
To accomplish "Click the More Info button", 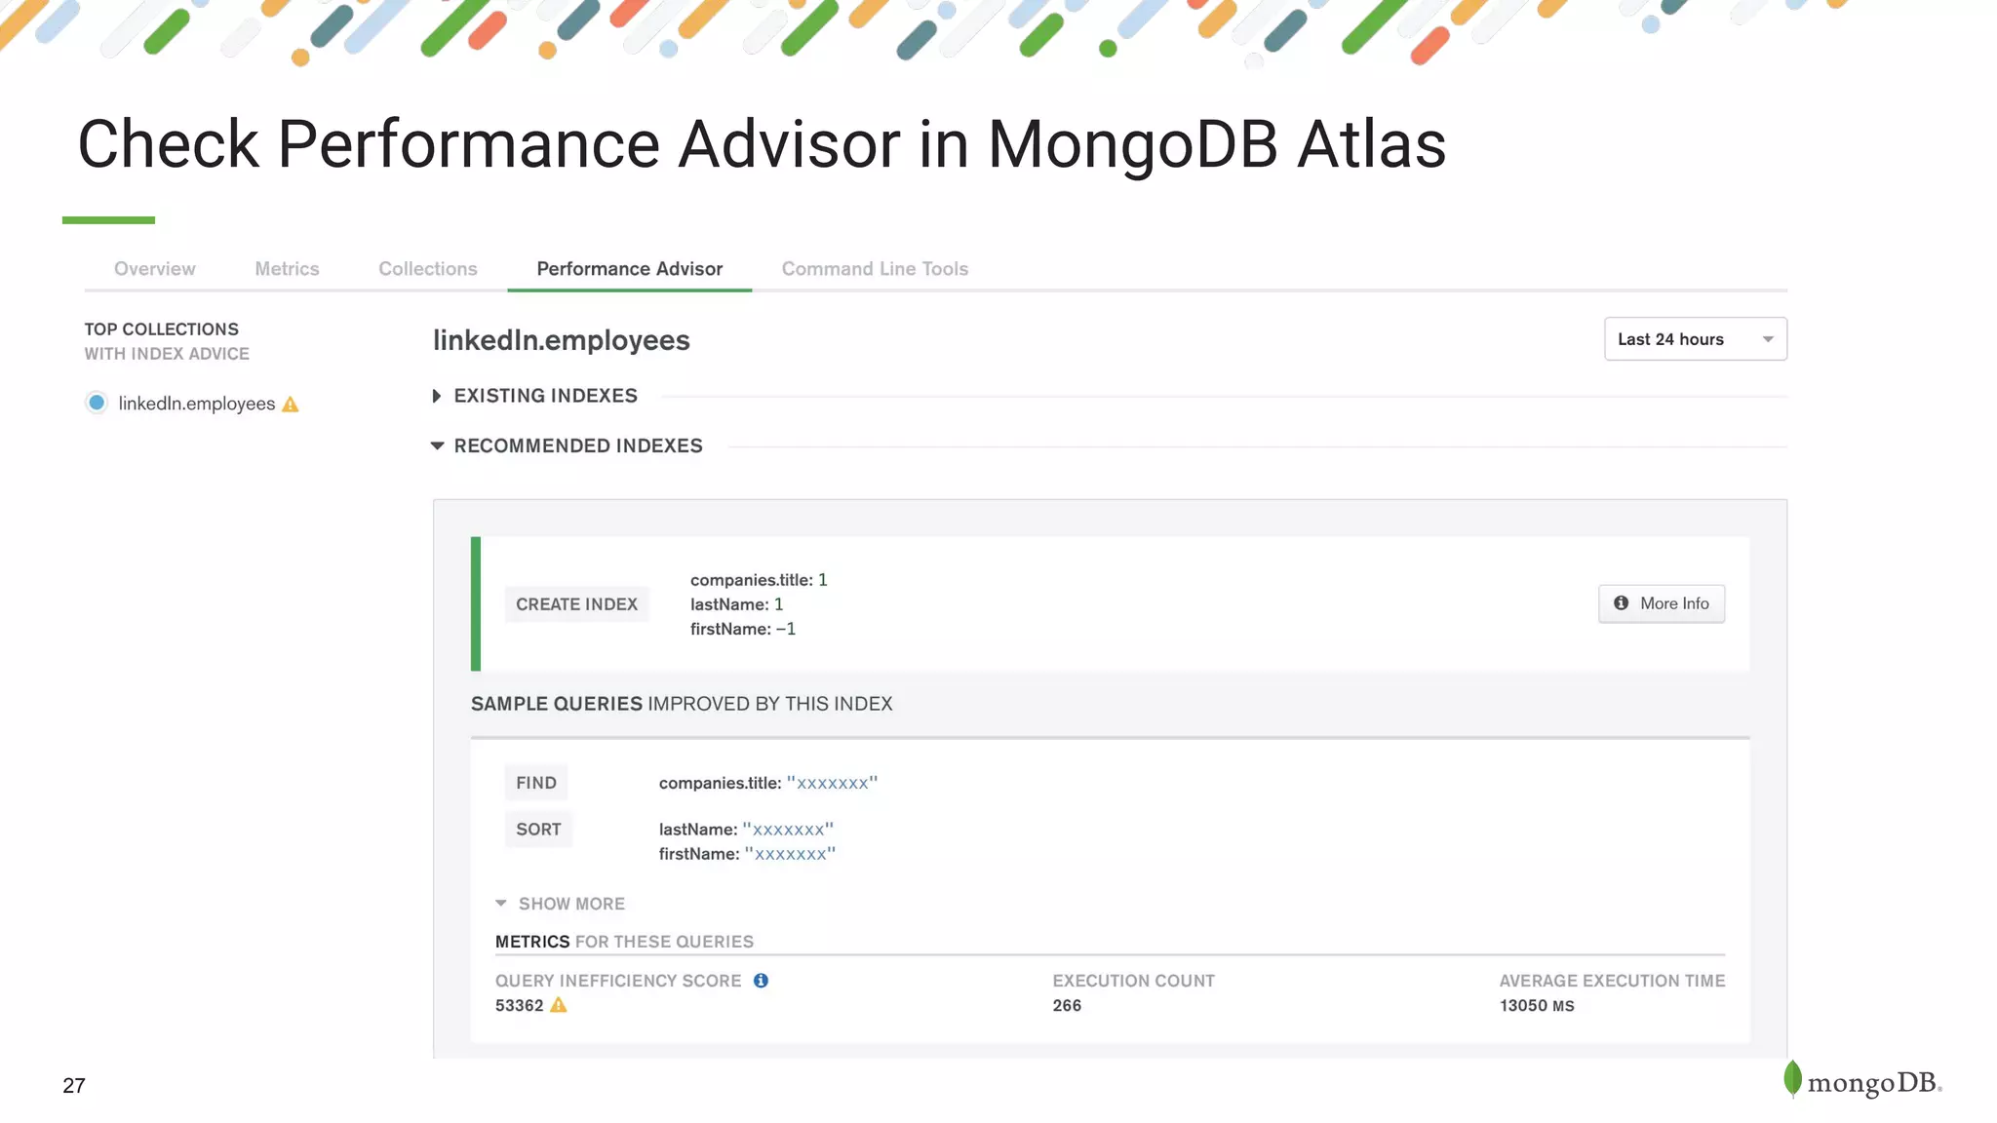I will coord(1662,603).
